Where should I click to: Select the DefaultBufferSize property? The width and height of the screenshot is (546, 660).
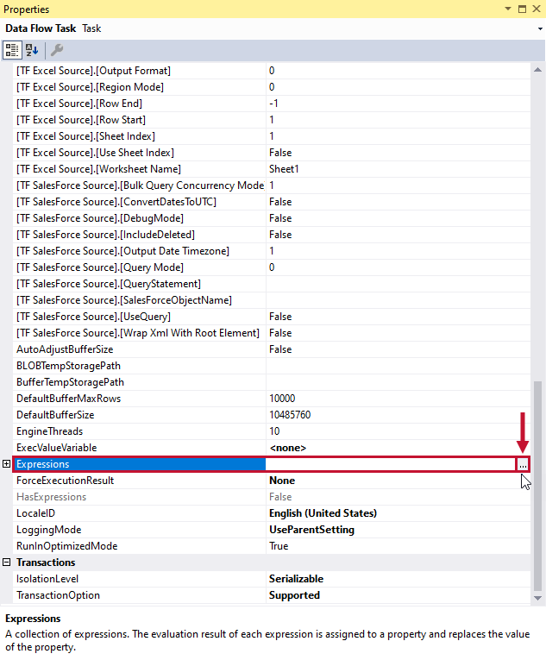55,415
